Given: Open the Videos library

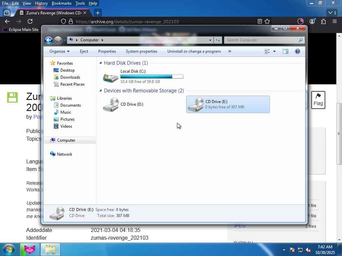Looking at the screenshot, I should pos(66,126).
